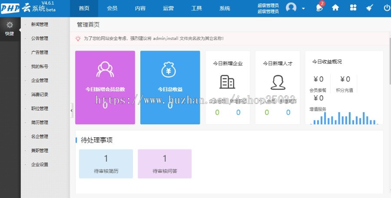Image resolution: width=391 pixels, height=198 pixels.
Task: Click the power logout icon
Action: coord(387,8)
